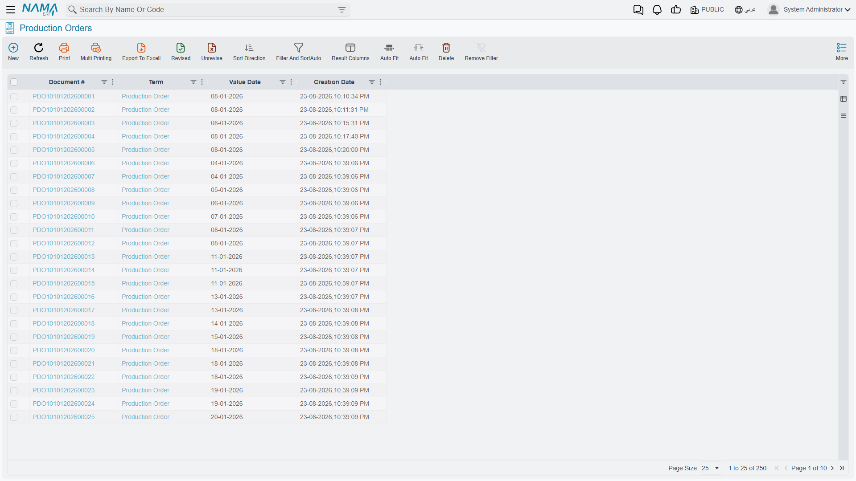This screenshot has width=856, height=481.
Task: Open the More list menu
Action: pyautogui.click(x=842, y=48)
